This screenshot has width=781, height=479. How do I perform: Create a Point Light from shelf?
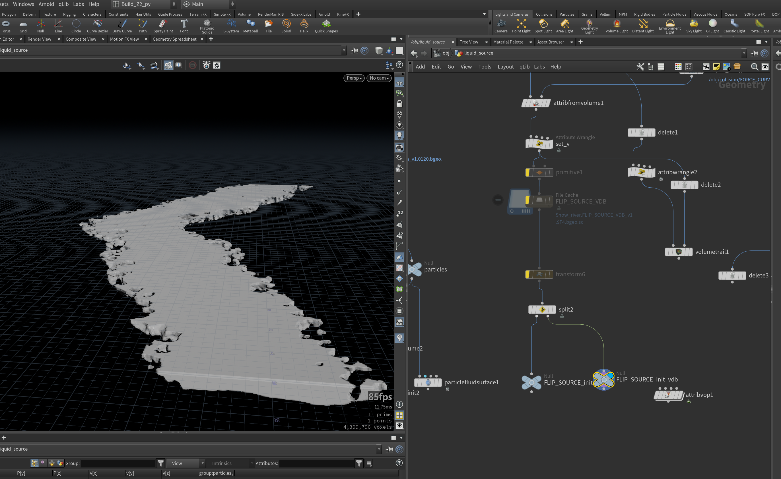(521, 26)
